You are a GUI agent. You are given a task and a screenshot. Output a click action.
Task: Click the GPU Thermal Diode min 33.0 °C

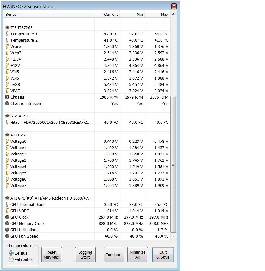coord(136,204)
